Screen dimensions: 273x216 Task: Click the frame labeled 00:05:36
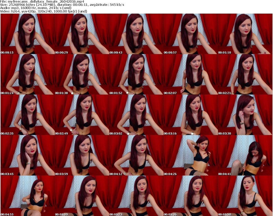pyautogui.click(x=191, y=196)
